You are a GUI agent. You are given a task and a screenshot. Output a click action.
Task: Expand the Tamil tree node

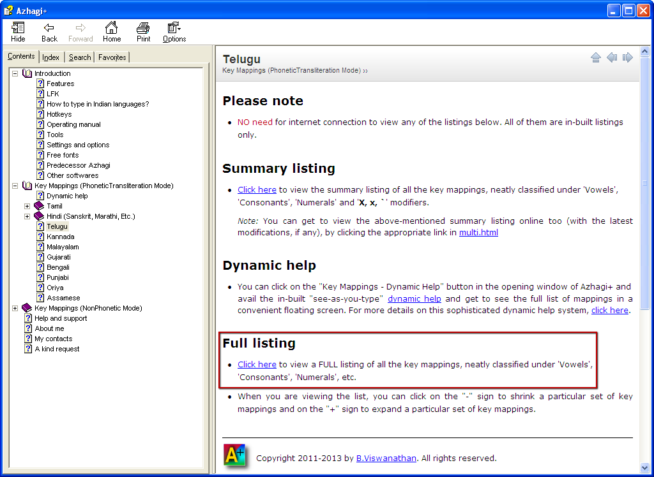tap(27, 206)
